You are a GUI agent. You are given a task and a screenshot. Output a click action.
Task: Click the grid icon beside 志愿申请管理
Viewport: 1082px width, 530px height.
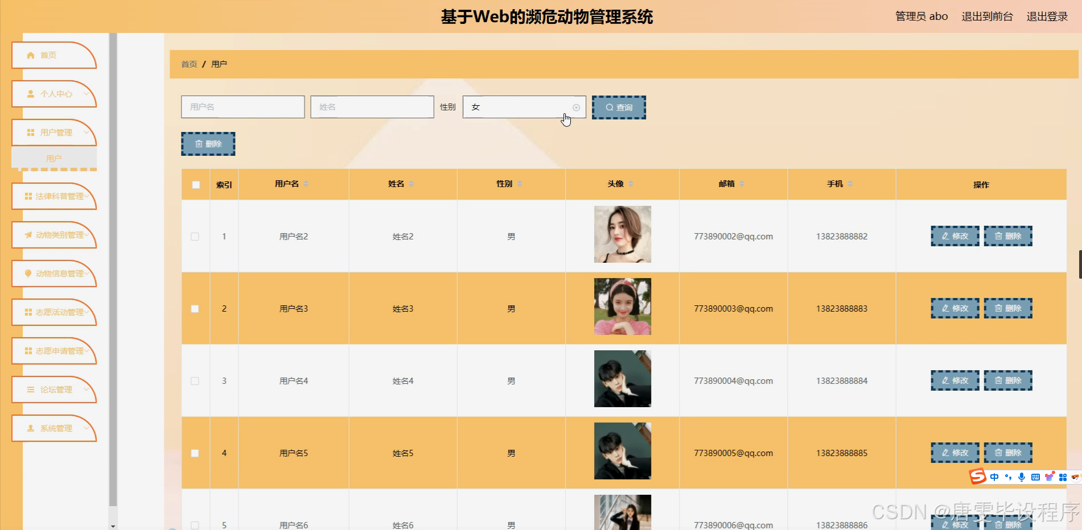[28, 351]
